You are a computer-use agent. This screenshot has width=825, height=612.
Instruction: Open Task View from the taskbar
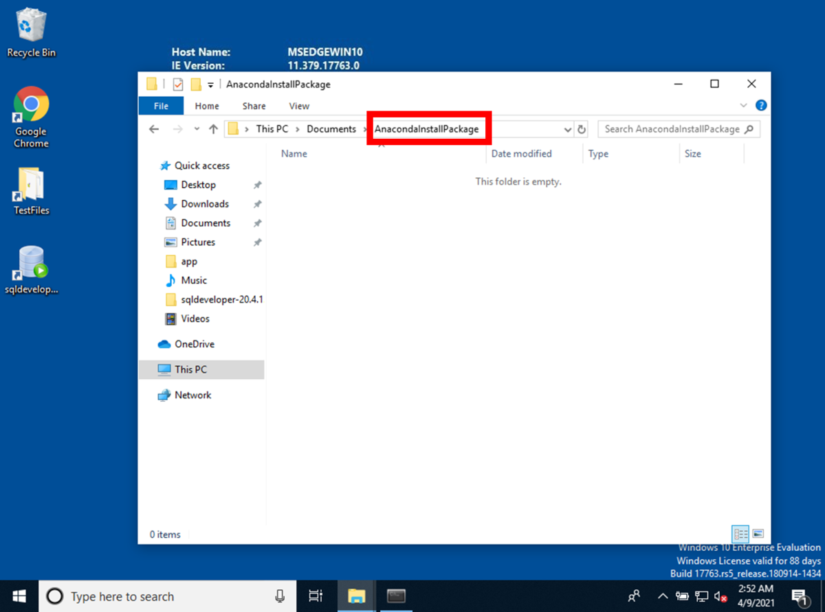(x=316, y=596)
